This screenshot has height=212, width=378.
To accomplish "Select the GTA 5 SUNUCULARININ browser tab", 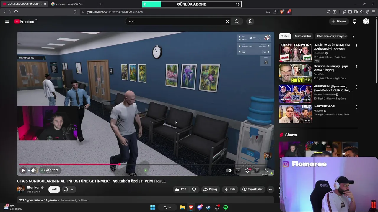I will pos(24,4).
